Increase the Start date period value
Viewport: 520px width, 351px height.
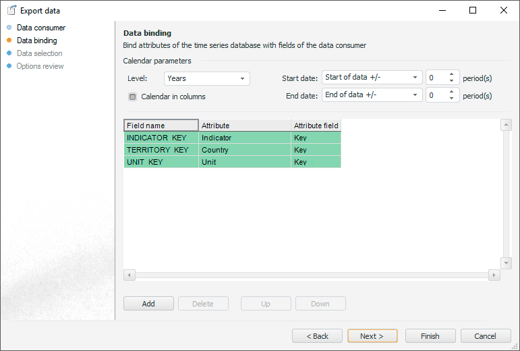451,74
